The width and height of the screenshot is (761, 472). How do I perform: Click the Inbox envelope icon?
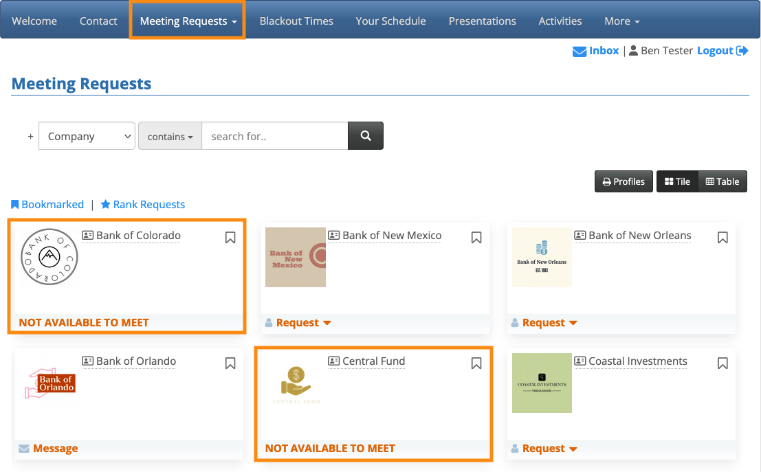tap(580, 52)
